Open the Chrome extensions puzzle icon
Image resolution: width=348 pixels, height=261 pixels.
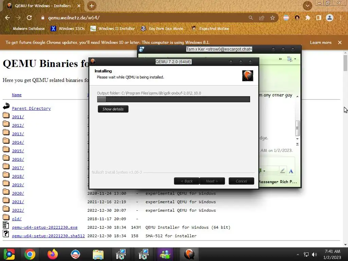point(308,18)
